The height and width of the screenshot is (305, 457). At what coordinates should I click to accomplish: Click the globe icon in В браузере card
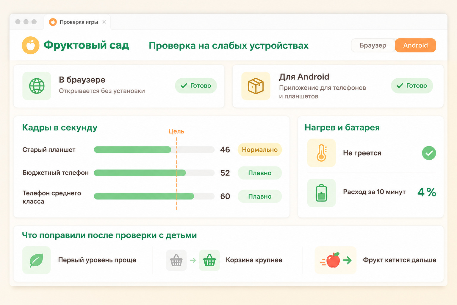tap(37, 86)
